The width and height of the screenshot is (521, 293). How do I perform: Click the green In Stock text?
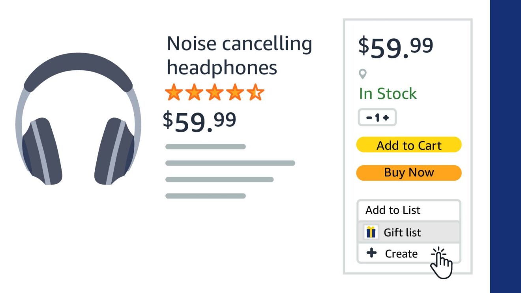[x=388, y=94]
